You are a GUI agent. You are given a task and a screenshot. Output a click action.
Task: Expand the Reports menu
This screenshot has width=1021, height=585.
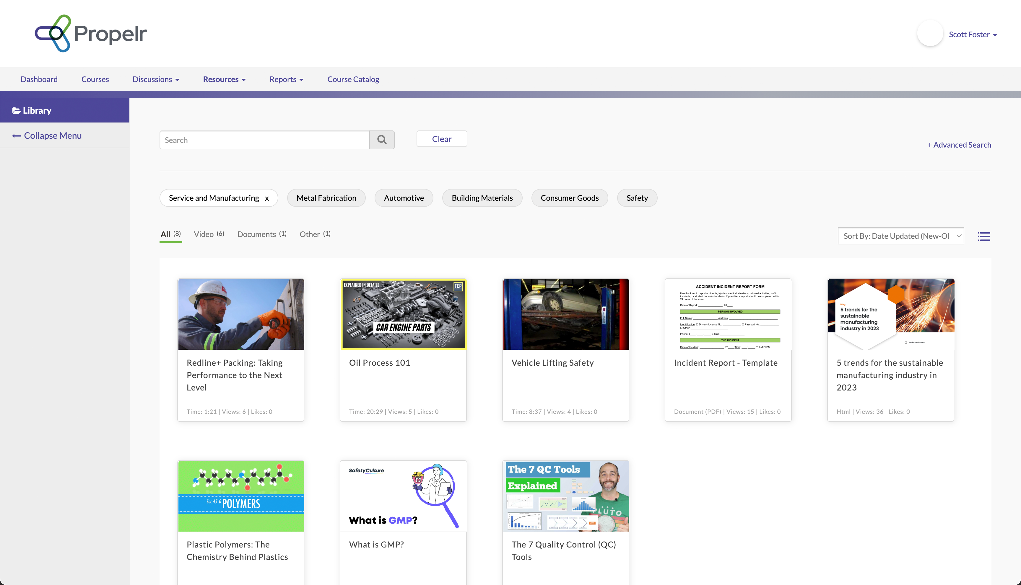(286, 79)
